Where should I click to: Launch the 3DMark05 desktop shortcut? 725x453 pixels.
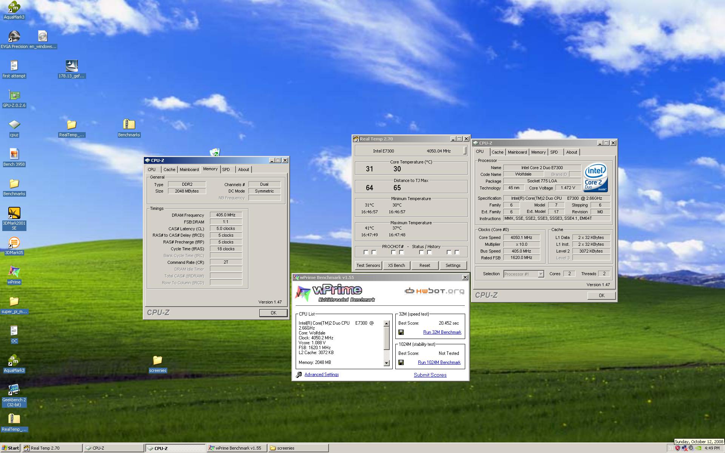pos(14,246)
